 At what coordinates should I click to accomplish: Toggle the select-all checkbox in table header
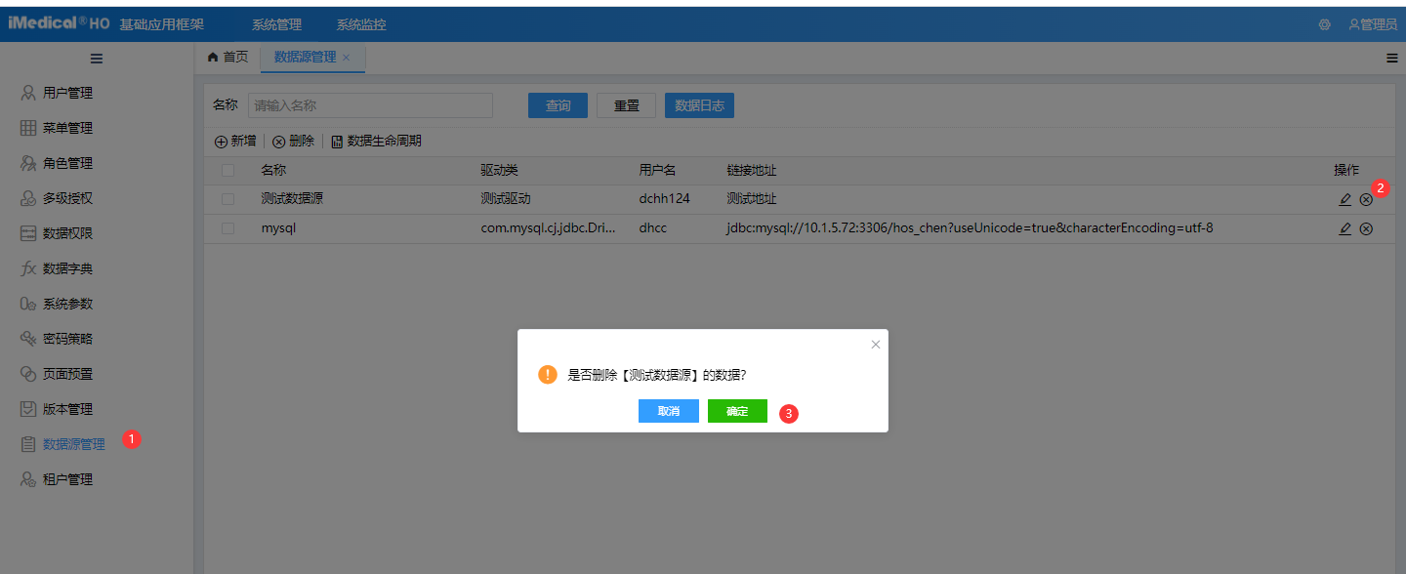tap(227, 171)
